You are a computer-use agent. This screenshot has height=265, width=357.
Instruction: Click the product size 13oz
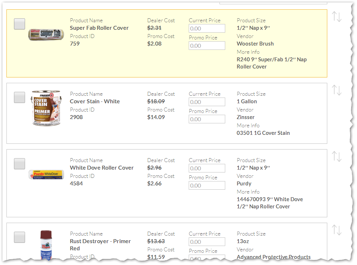tap(243, 241)
